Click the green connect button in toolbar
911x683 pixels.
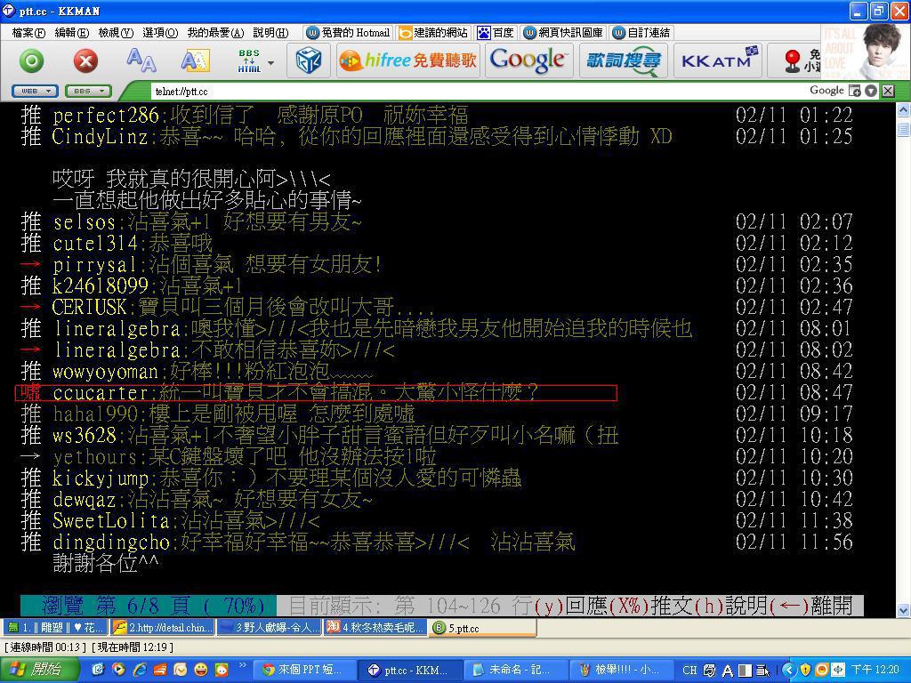tap(31, 61)
